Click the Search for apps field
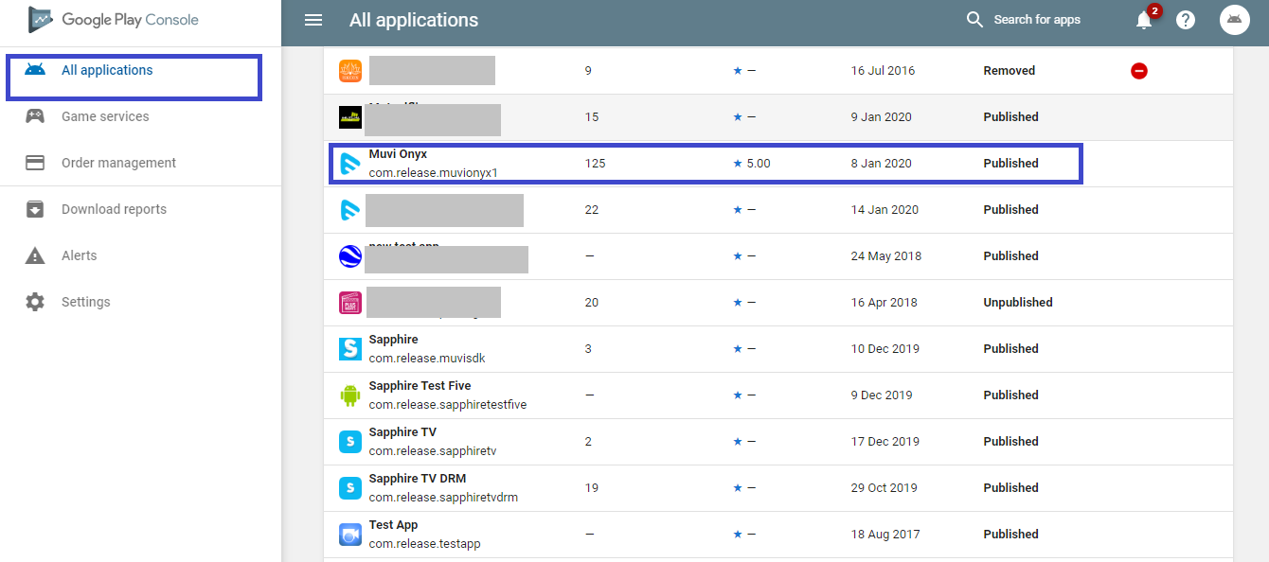Viewport: 1269px width, 562px height. 1037,20
